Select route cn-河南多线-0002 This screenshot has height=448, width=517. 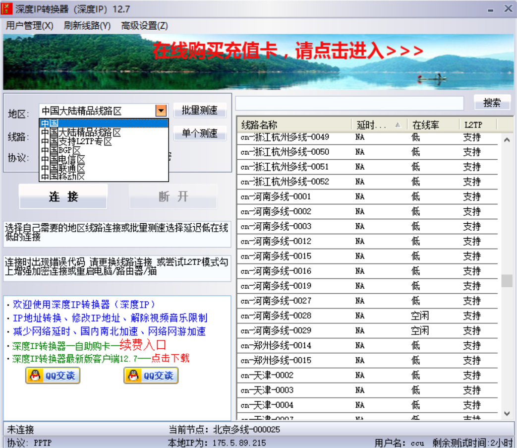click(367, 211)
